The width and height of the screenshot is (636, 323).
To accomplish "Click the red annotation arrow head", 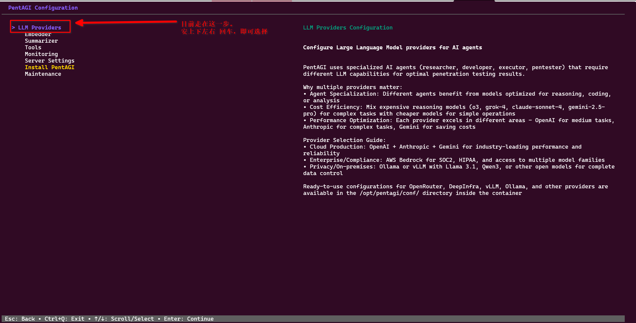I will 79,23.
